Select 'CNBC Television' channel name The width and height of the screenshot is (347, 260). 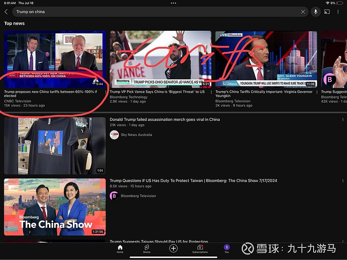pos(17,101)
